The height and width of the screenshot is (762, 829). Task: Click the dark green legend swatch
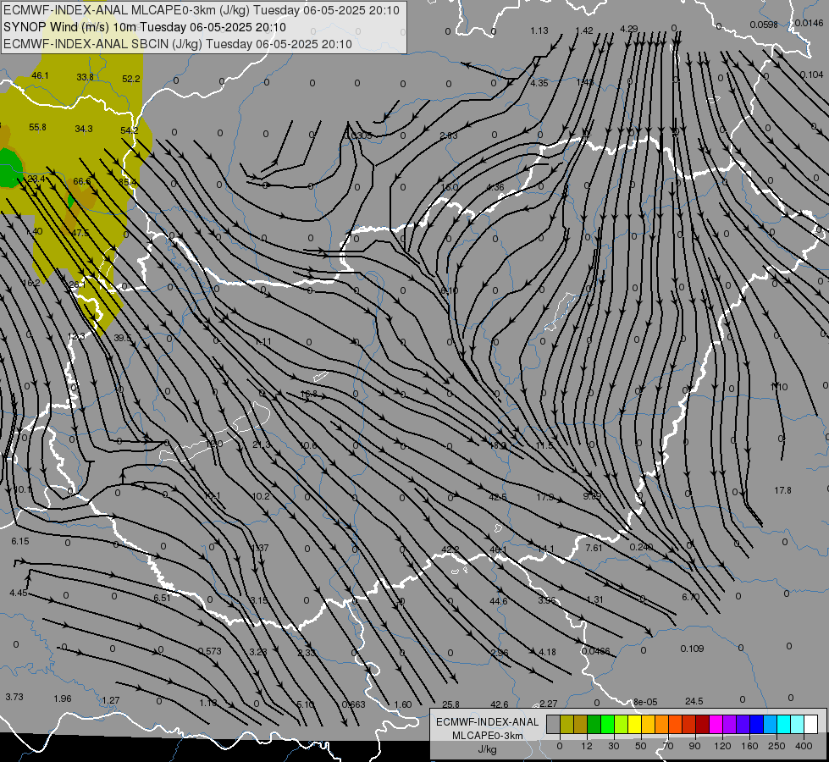coord(594,724)
